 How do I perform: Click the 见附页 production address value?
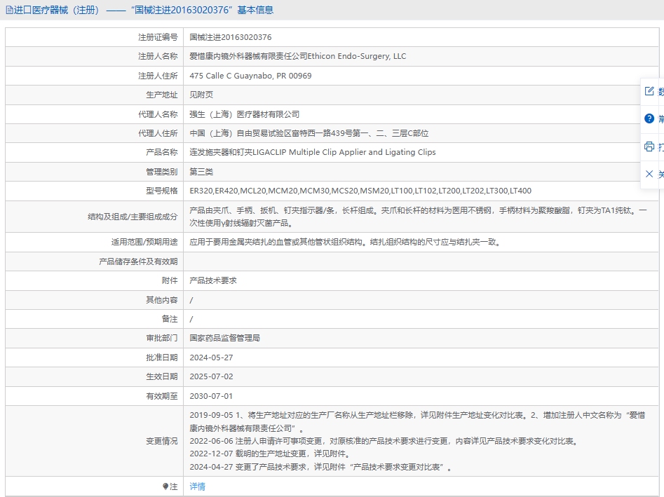pyautogui.click(x=201, y=95)
